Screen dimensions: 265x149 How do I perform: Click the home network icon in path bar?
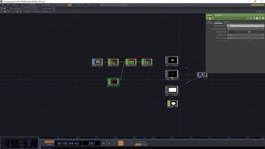tap(21, 12)
